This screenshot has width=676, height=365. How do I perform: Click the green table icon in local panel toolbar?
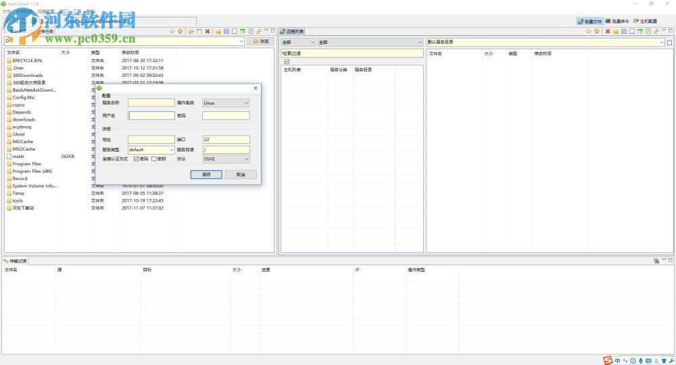(243, 32)
